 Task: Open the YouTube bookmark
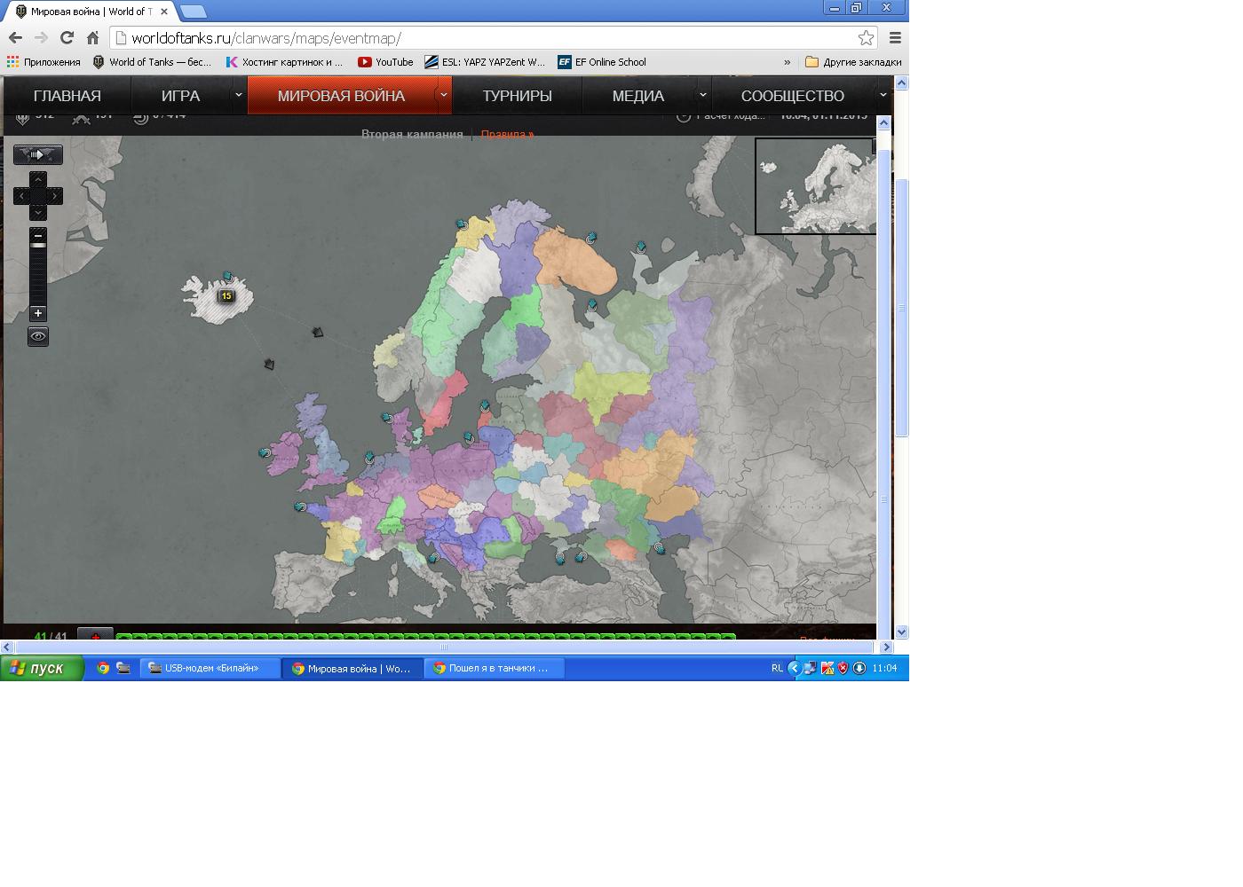pos(385,62)
